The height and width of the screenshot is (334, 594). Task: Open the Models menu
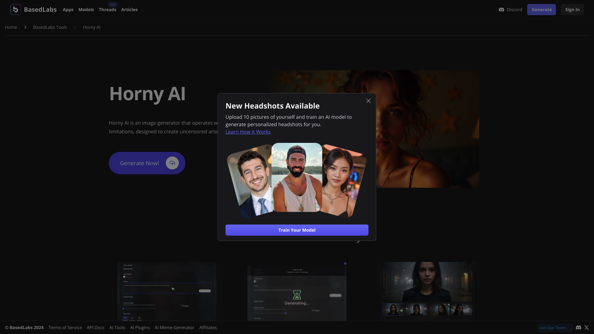click(86, 10)
